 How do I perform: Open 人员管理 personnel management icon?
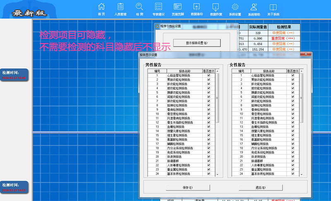[x=120, y=9]
